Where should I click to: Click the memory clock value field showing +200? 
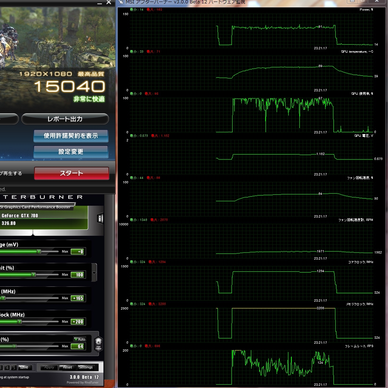coord(78,322)
